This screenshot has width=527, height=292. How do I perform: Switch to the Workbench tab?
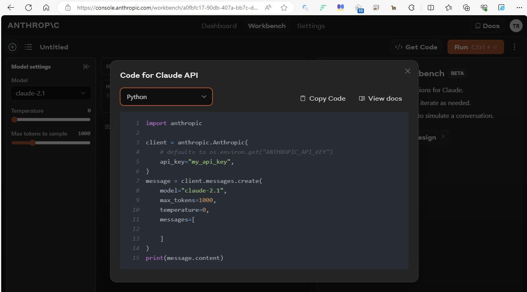267,26
